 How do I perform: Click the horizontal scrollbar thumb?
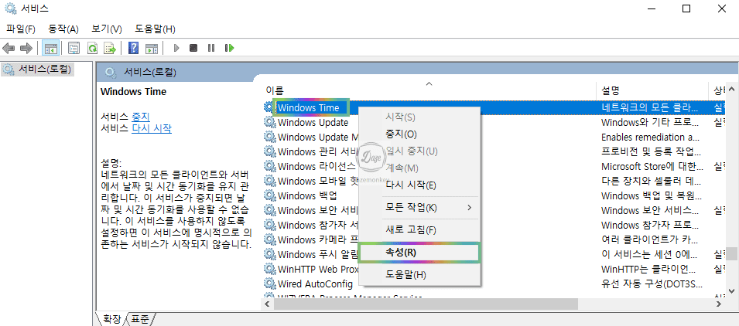click(426, 304)
